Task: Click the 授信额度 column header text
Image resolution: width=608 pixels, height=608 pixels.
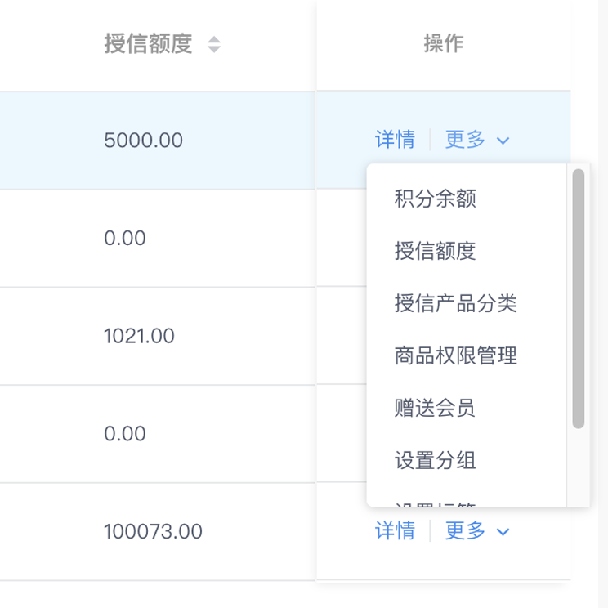Action: pos(148,43)
